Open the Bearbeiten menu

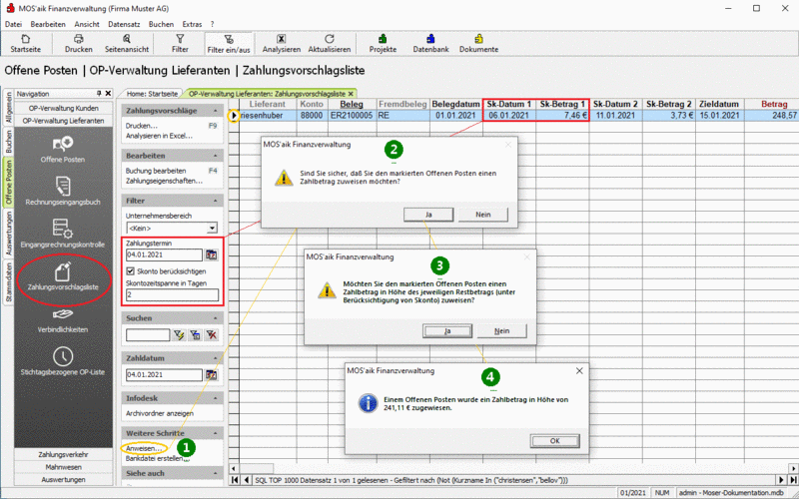(48, 24)
